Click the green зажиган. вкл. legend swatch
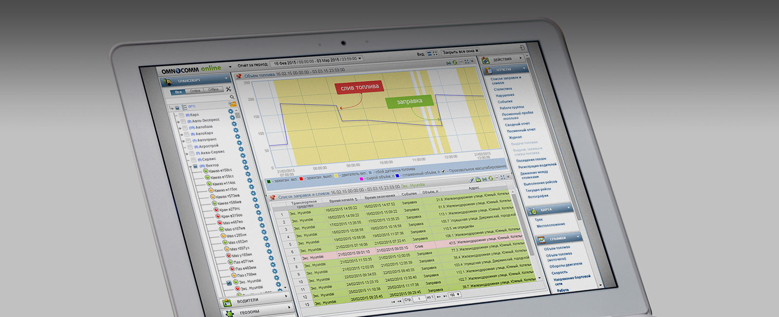 click(268, 182)
